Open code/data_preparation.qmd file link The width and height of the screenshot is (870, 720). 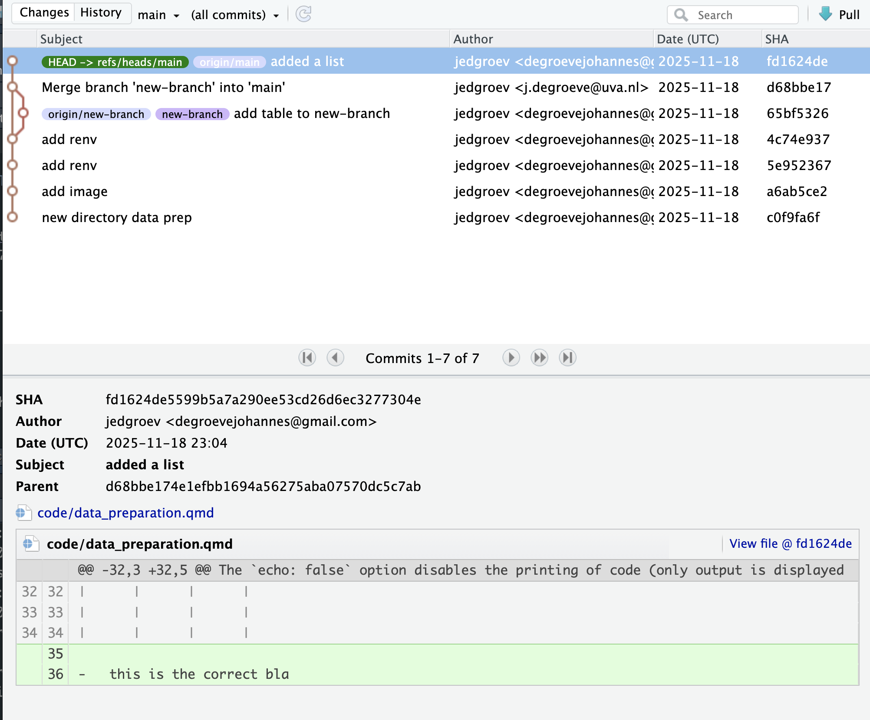pos(125,513)
